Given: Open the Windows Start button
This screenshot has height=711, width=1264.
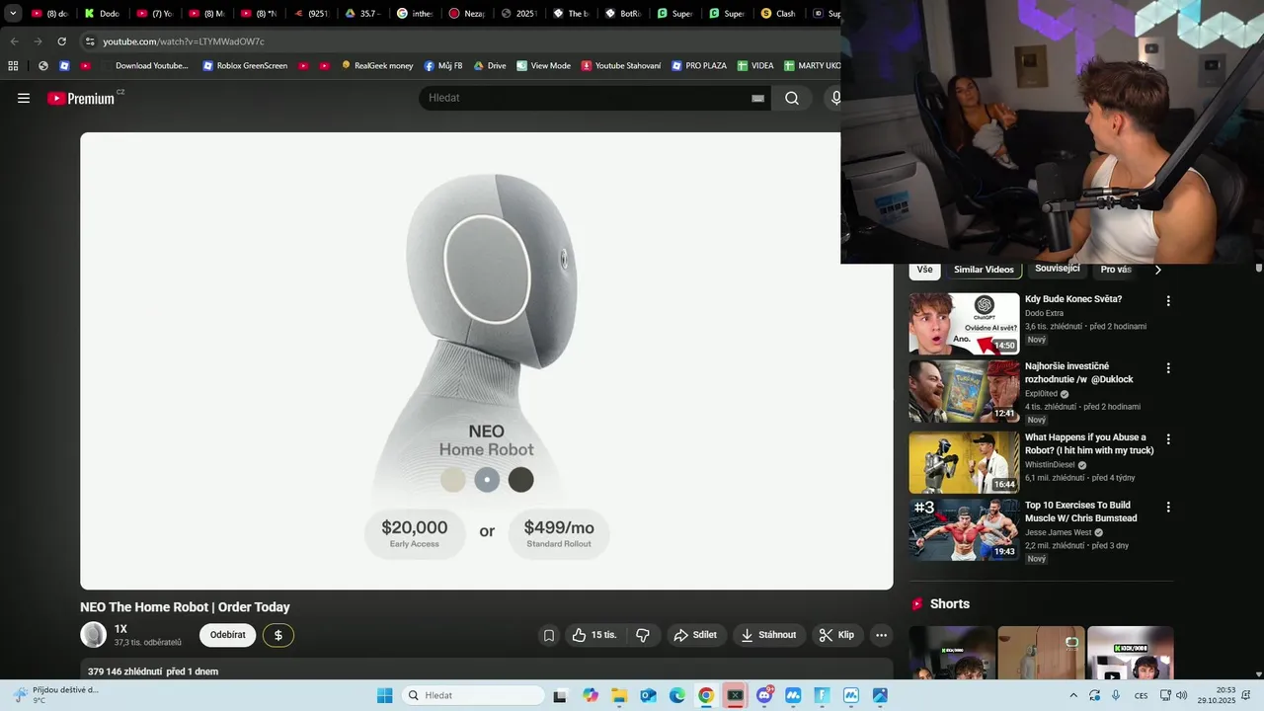Looking at the screenshot, I should point(384,695).
